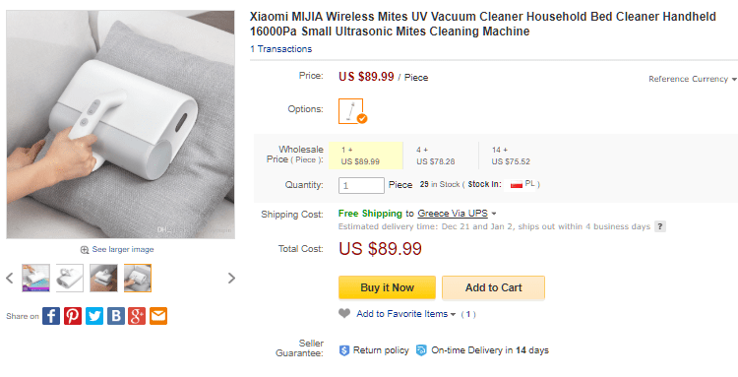This screenshot has width=738, height=377.
Task: Open the Reference Currency dropdown
Action: click(x=693, y=79)
